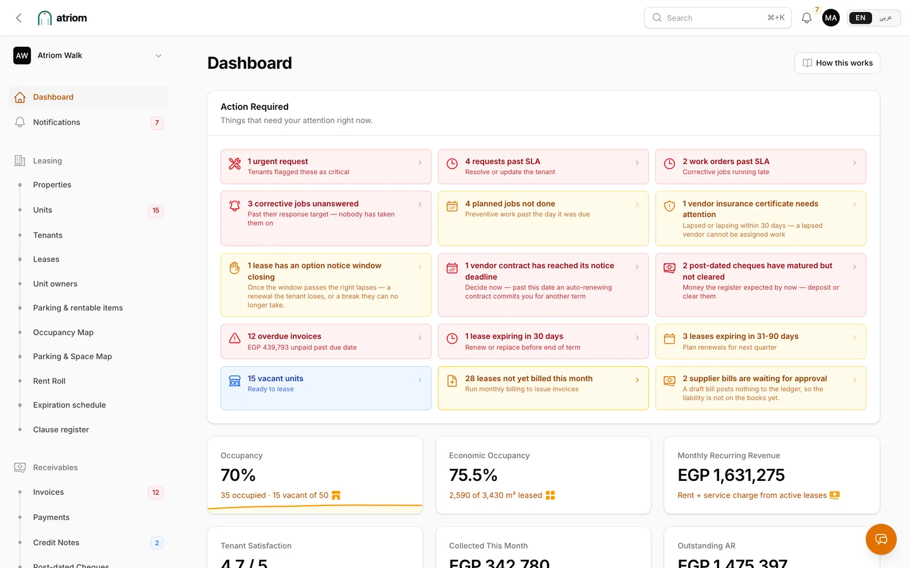Open chevron on 15 vacant units card
The width and height of the screenshot is (910, 568).
point(420,380)
